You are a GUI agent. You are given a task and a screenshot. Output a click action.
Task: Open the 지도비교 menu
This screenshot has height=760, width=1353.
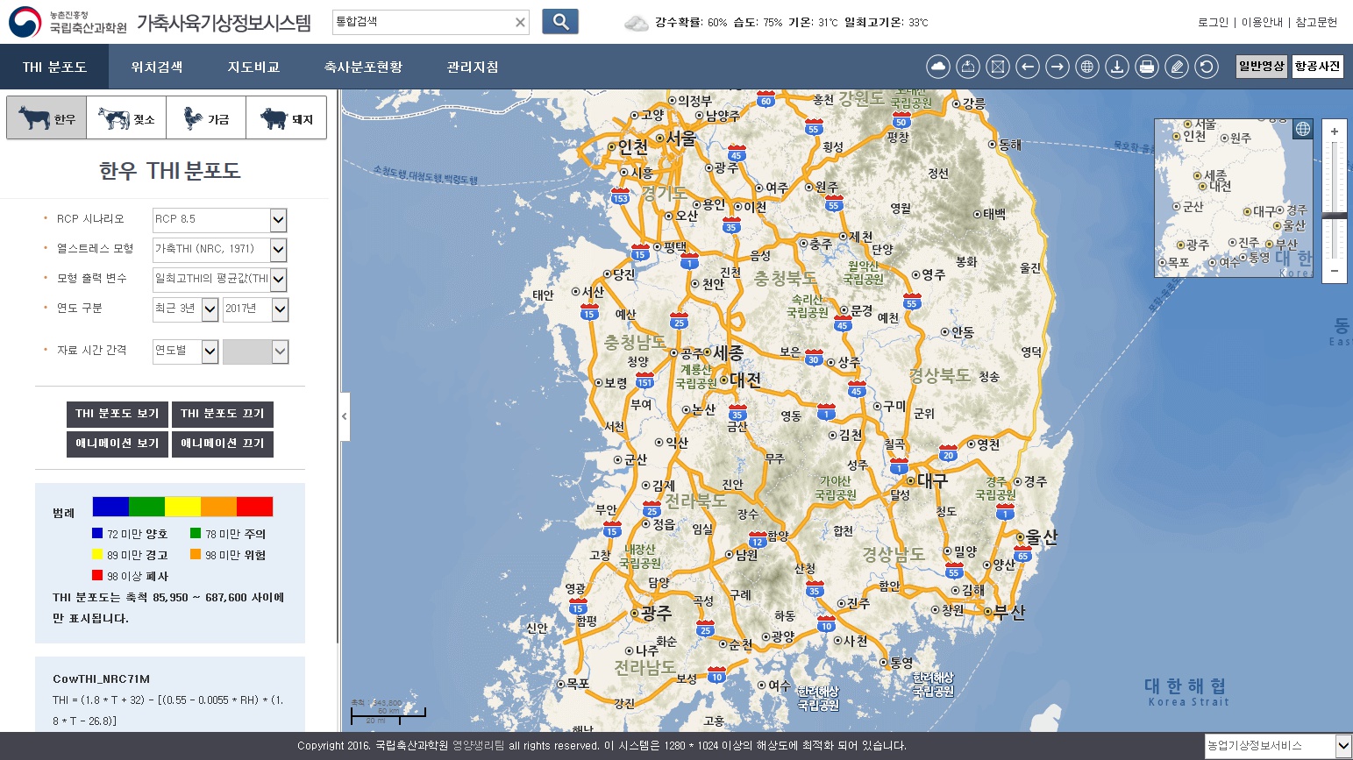click(x=253, y=67)
